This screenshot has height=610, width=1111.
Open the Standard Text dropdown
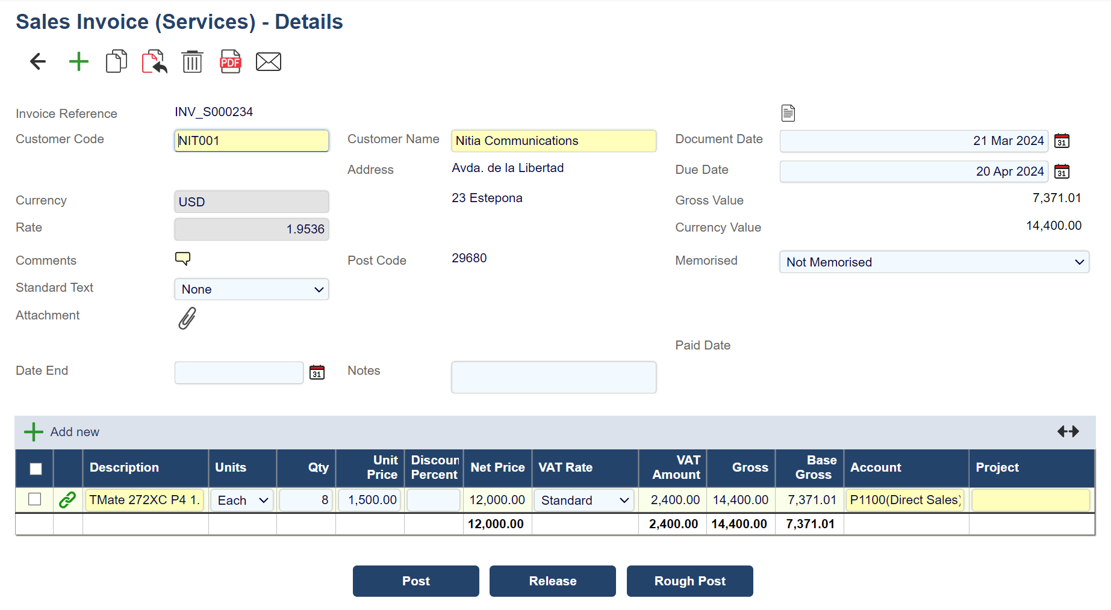(x=251, y=289)
